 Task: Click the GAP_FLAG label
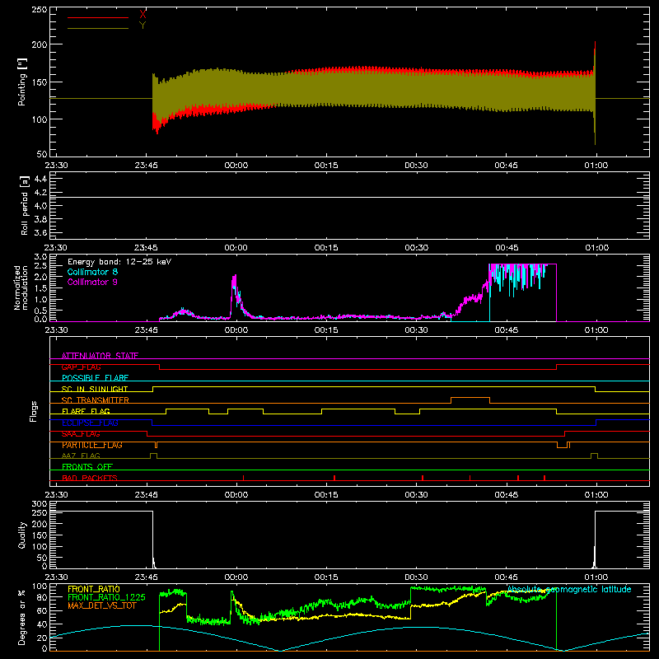coord(81,367)
